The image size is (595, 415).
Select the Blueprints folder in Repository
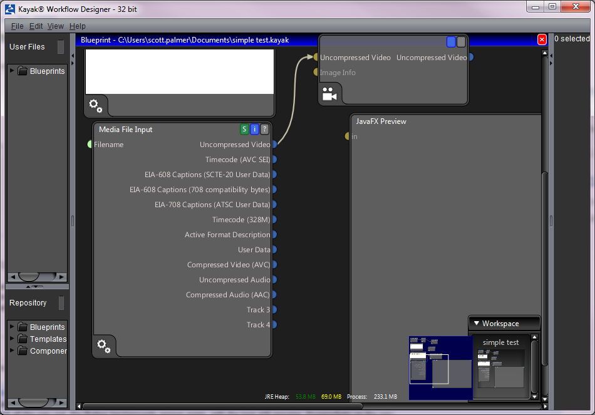coord(47,327)
